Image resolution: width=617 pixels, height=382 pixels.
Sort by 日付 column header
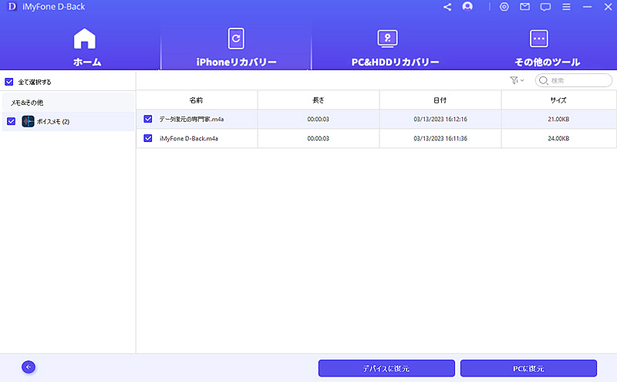[440, 100]
